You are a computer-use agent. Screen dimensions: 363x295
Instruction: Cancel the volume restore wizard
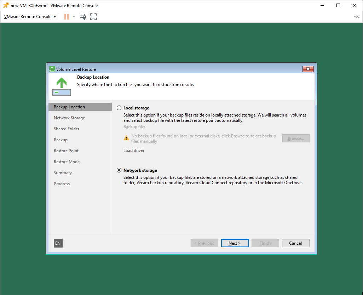coord(296,243)
